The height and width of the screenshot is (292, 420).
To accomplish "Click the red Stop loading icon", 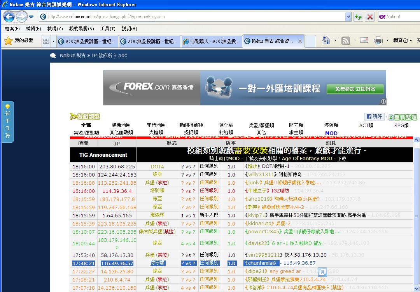I will (370, 17).
